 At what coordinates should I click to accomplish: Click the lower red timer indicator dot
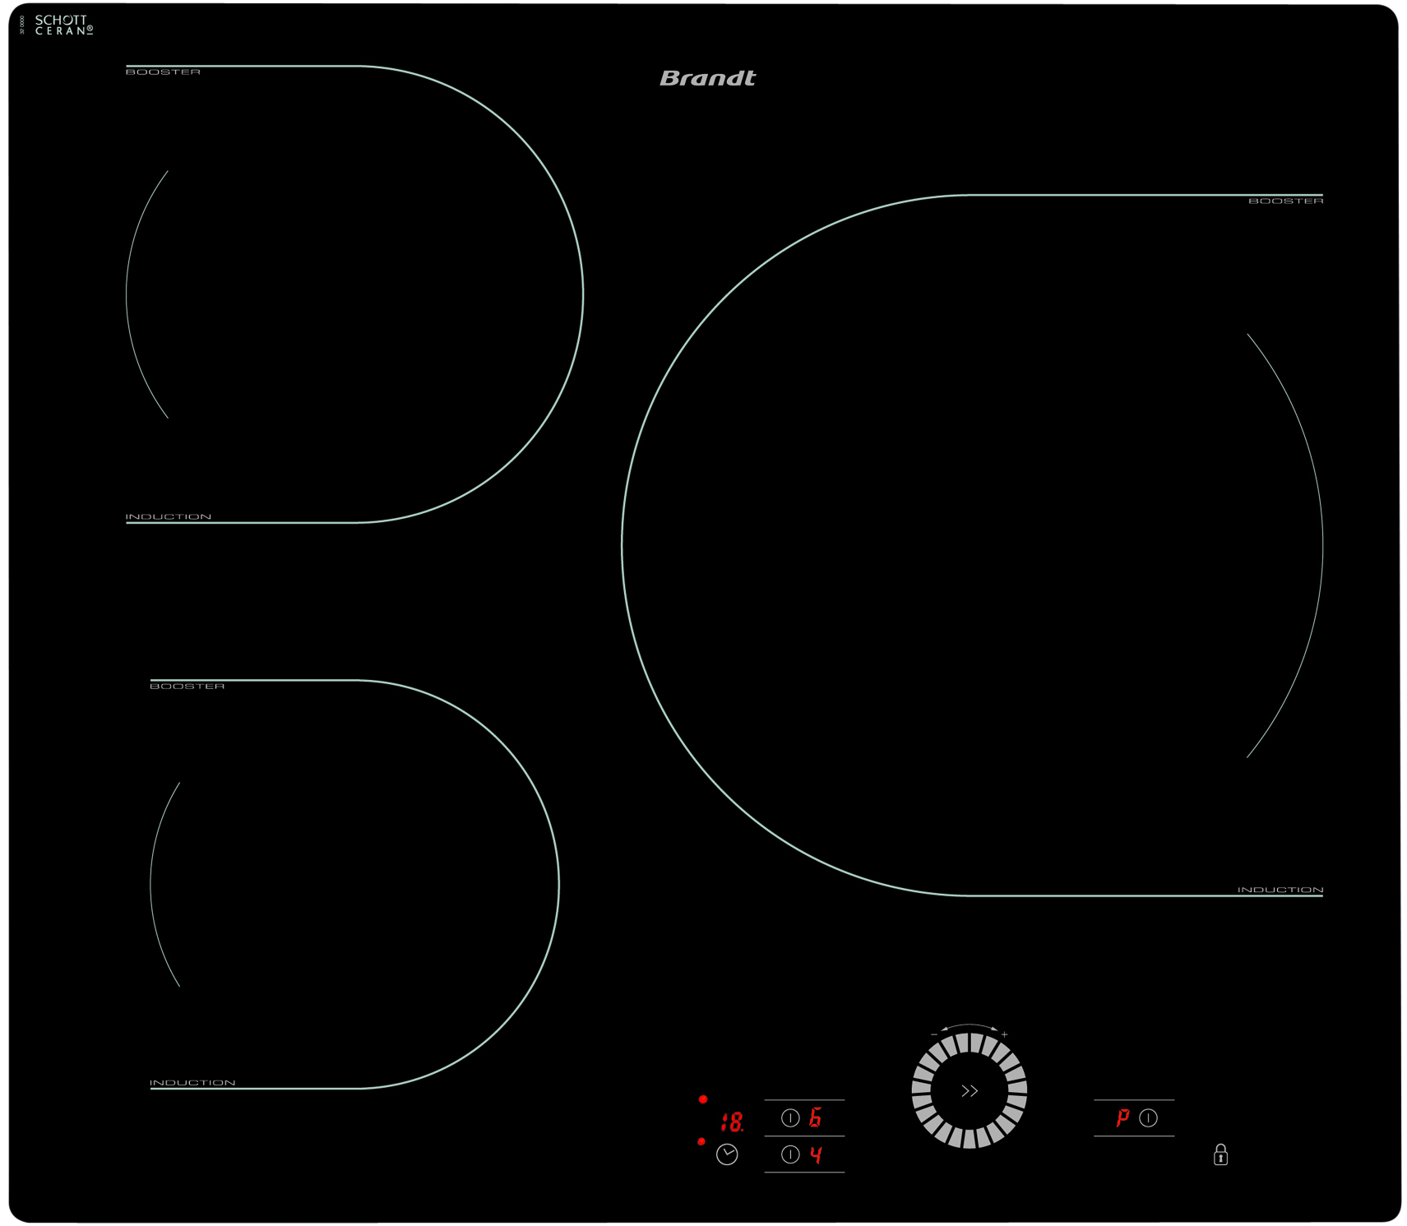pos(701,1141)
